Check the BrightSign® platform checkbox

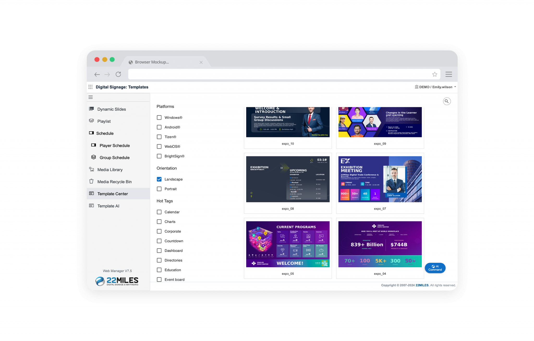pos(159,156)
